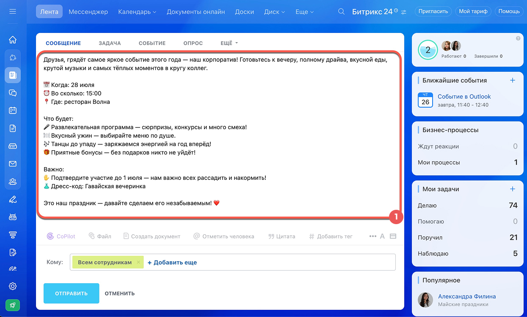Image resolution: width=527 pixels, height=317 pixels.
Task: Add new task with plus in Мои задачи
Action: point(513,189)
